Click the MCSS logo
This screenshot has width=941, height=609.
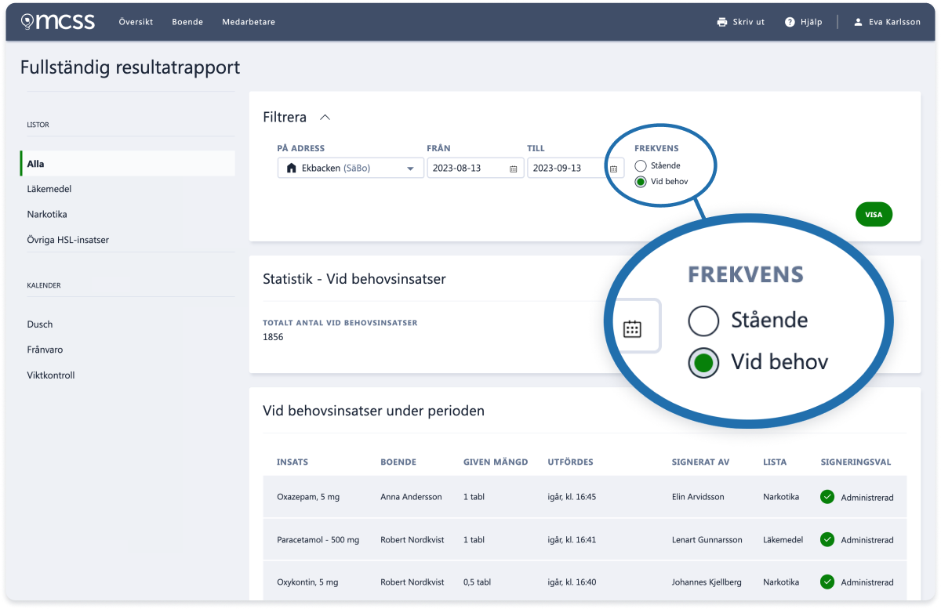click(x=57, y=21)
